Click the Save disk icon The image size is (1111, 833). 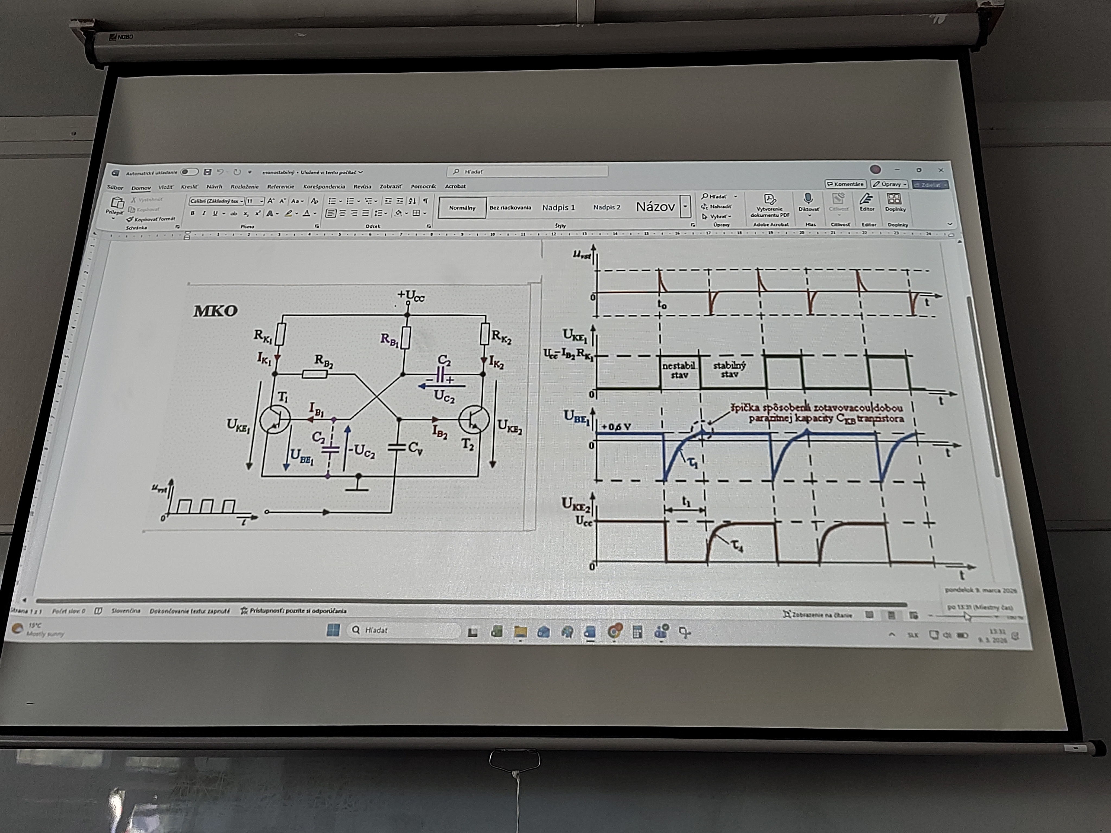point(207,172)
